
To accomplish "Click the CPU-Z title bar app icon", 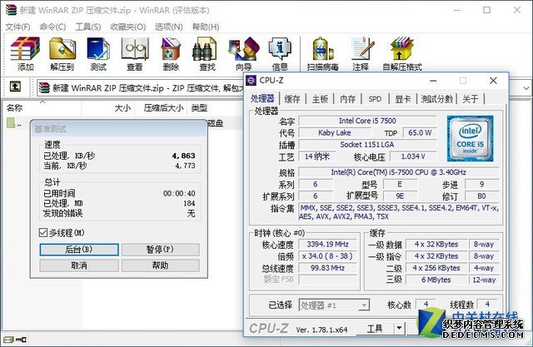I will 252,81.
